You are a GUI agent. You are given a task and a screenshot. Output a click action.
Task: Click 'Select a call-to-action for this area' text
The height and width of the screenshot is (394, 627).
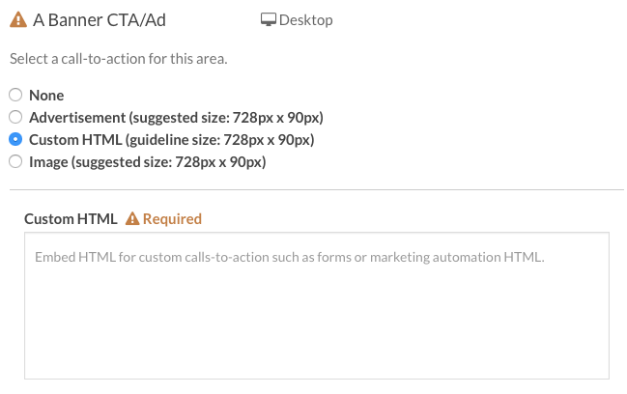119,59
